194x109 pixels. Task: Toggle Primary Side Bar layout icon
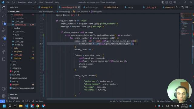click(x=163, y=2)
